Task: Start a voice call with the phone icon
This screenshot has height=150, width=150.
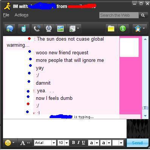Action: 37,28
